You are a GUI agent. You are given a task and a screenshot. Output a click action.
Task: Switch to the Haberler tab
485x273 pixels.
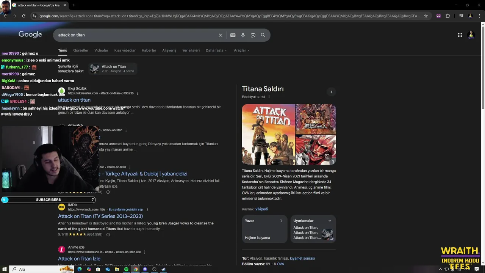(149, 50)
